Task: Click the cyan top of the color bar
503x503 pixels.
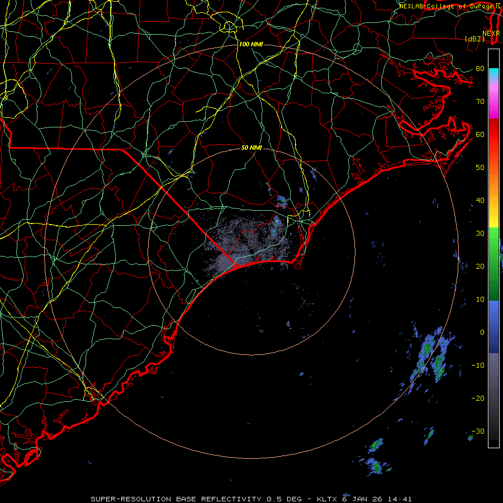Action: 493,73
